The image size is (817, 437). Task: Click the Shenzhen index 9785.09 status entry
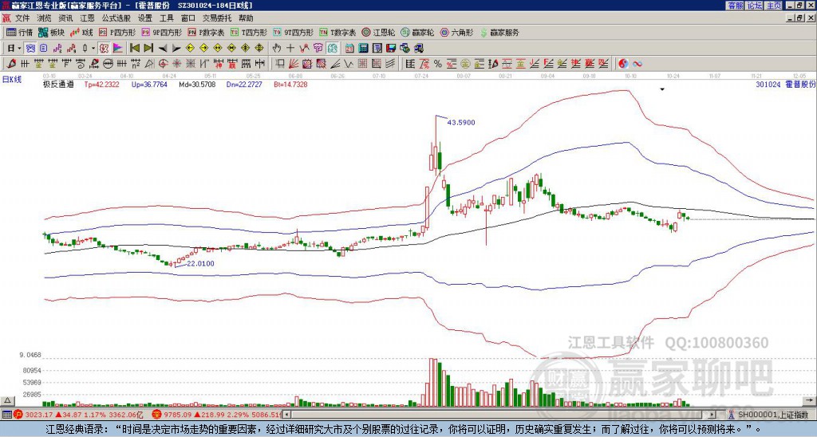(x=217, y=415)
